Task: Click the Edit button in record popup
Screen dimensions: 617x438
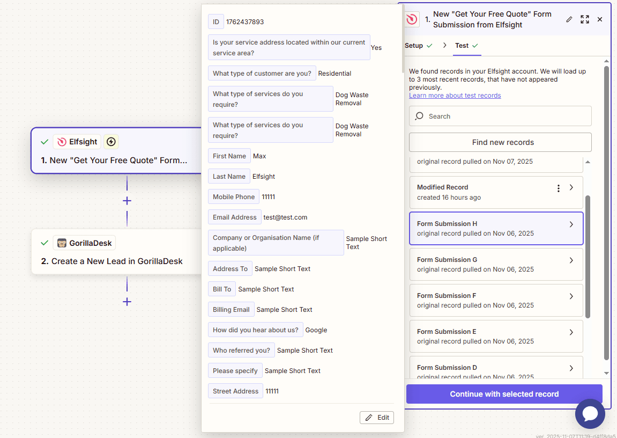Action: [x=376, y=418]
